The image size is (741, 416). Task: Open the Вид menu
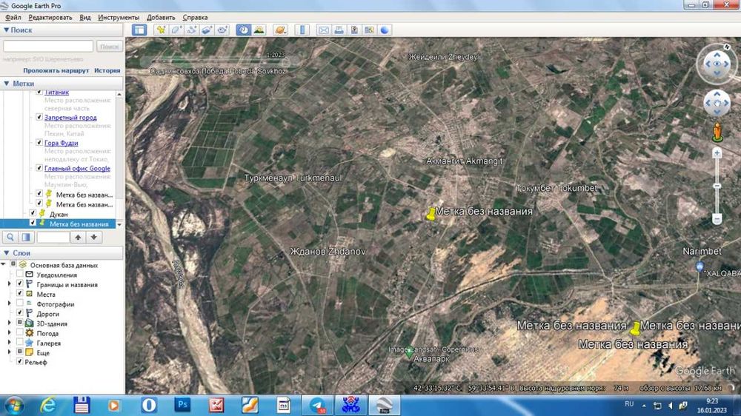coord(85,18)
